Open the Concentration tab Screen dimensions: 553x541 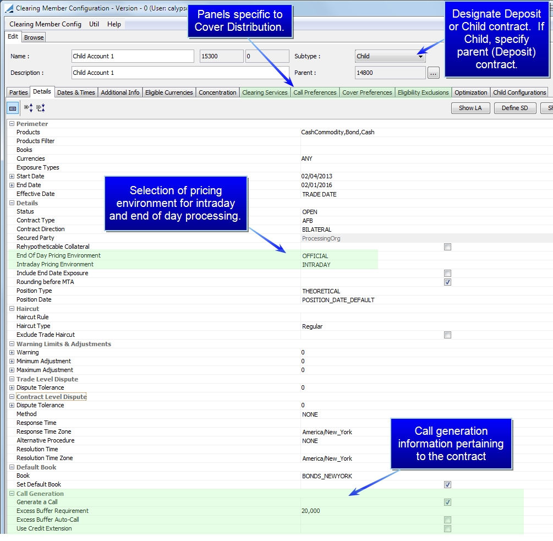coord(217,92)
